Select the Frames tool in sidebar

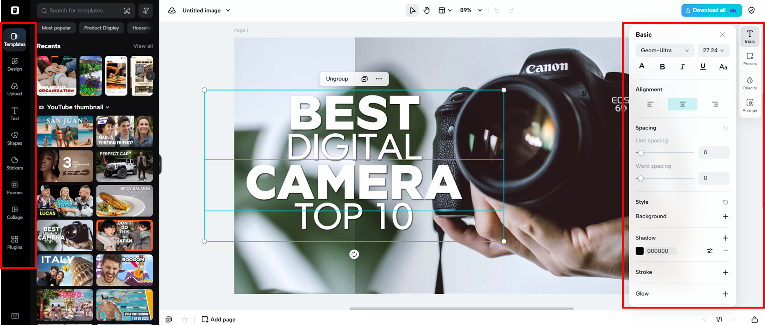[x=14, y=188]
